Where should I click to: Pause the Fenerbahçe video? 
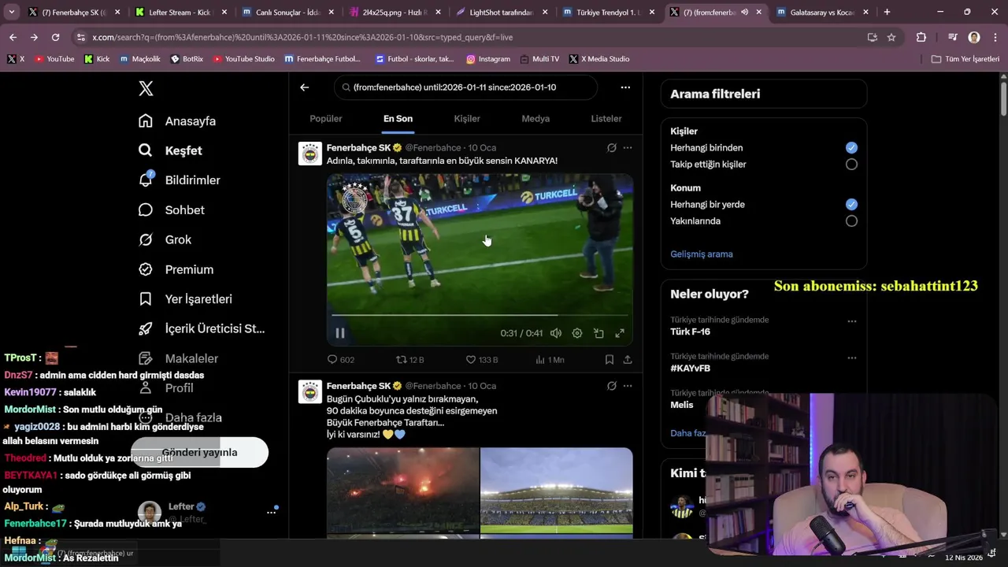pyautogui.click(x=340, y=333)
